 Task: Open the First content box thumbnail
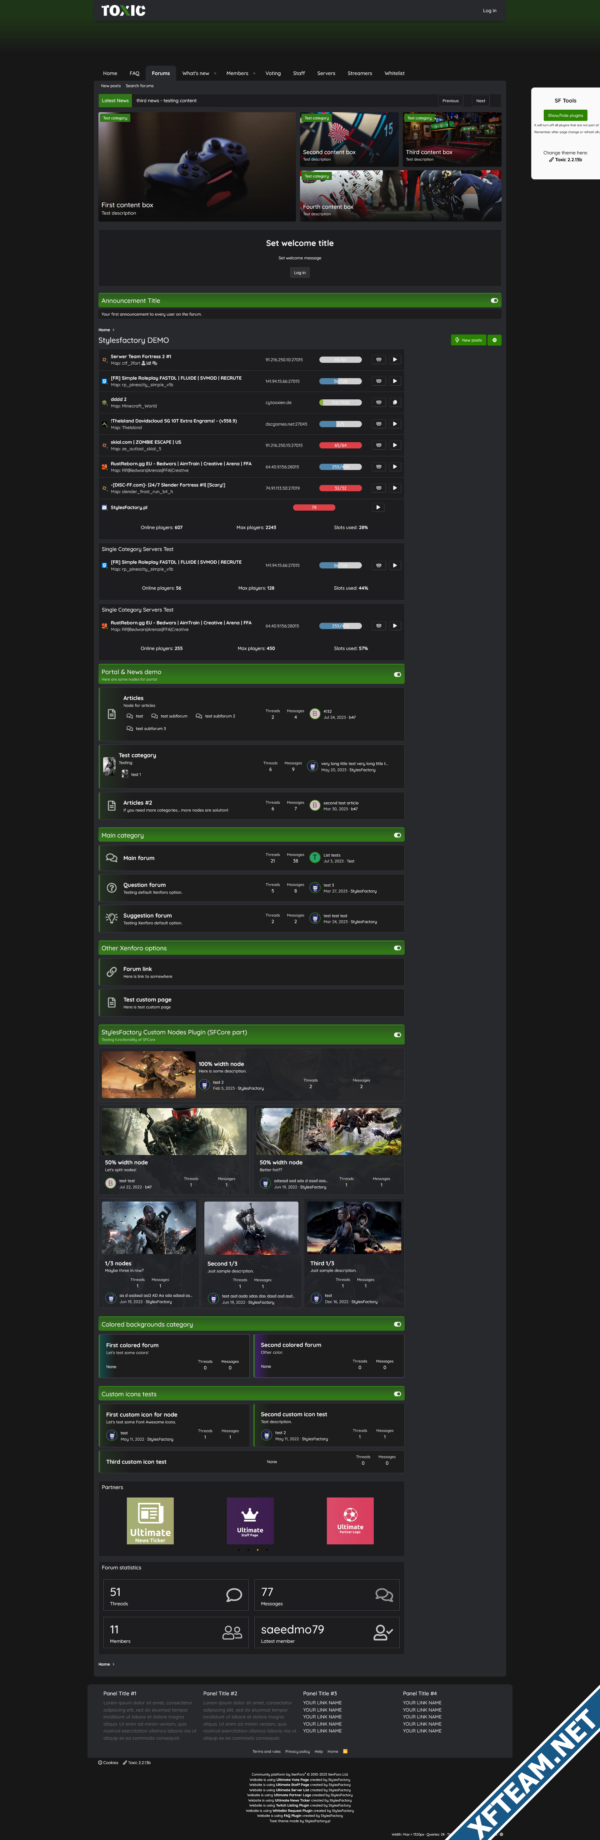(x=197, y=167)
